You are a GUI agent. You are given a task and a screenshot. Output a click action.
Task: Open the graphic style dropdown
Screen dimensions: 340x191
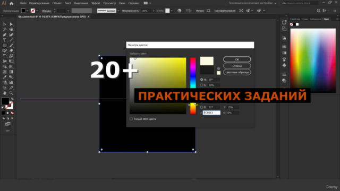tap(172, 11)
